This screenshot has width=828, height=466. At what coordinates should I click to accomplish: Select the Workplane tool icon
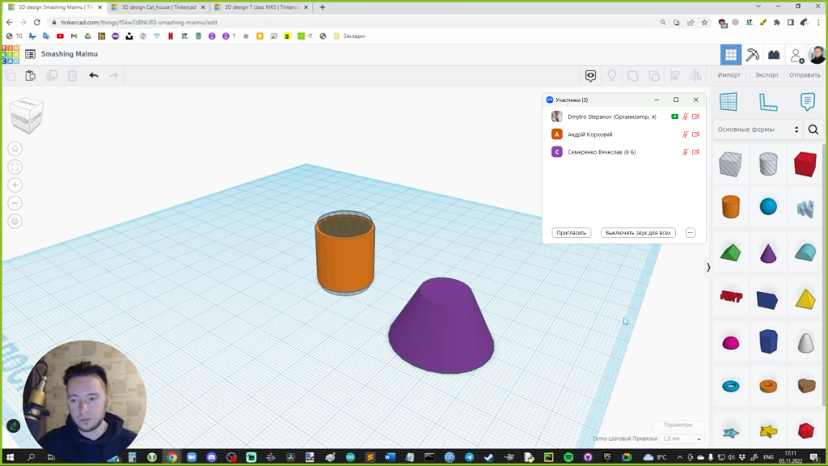728,102
